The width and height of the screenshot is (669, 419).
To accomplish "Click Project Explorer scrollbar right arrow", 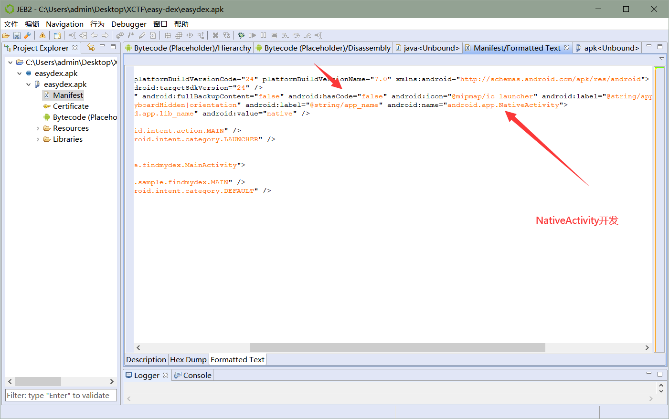I will tap(112, 382).
